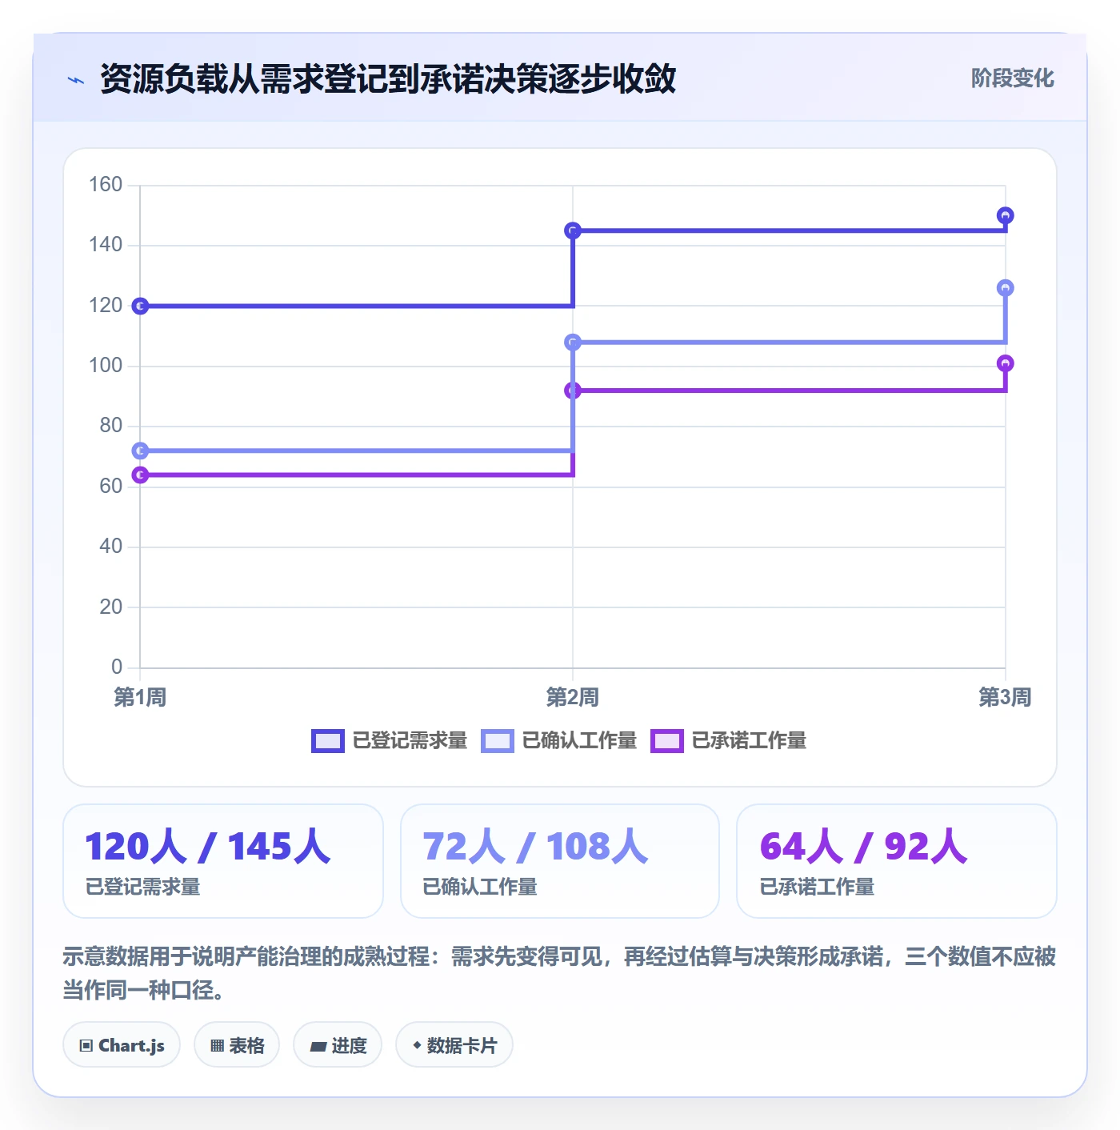The width and height of the screenshot is (1120, 1130).
Task: Click the 第2周 x-axis label
Action: (573, 697)
